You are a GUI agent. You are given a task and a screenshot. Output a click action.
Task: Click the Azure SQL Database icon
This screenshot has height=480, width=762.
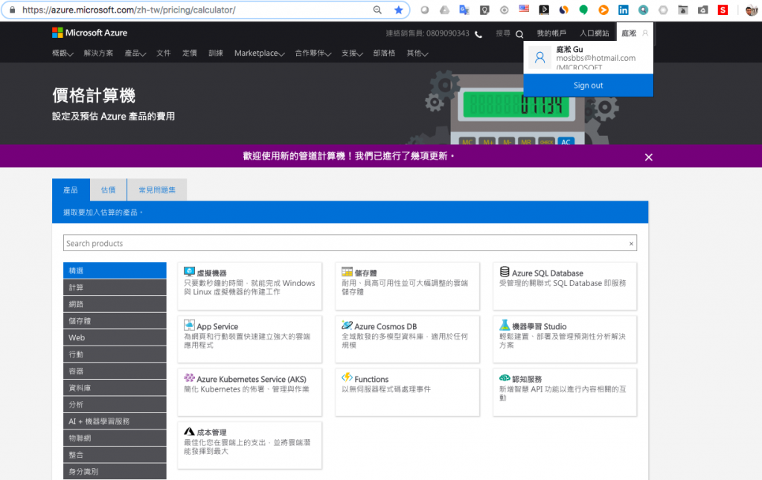point(505,272)
